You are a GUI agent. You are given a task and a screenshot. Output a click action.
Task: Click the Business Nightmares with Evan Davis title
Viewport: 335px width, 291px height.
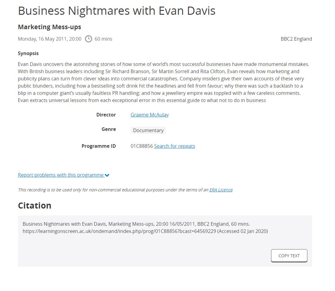pos(117,11)
